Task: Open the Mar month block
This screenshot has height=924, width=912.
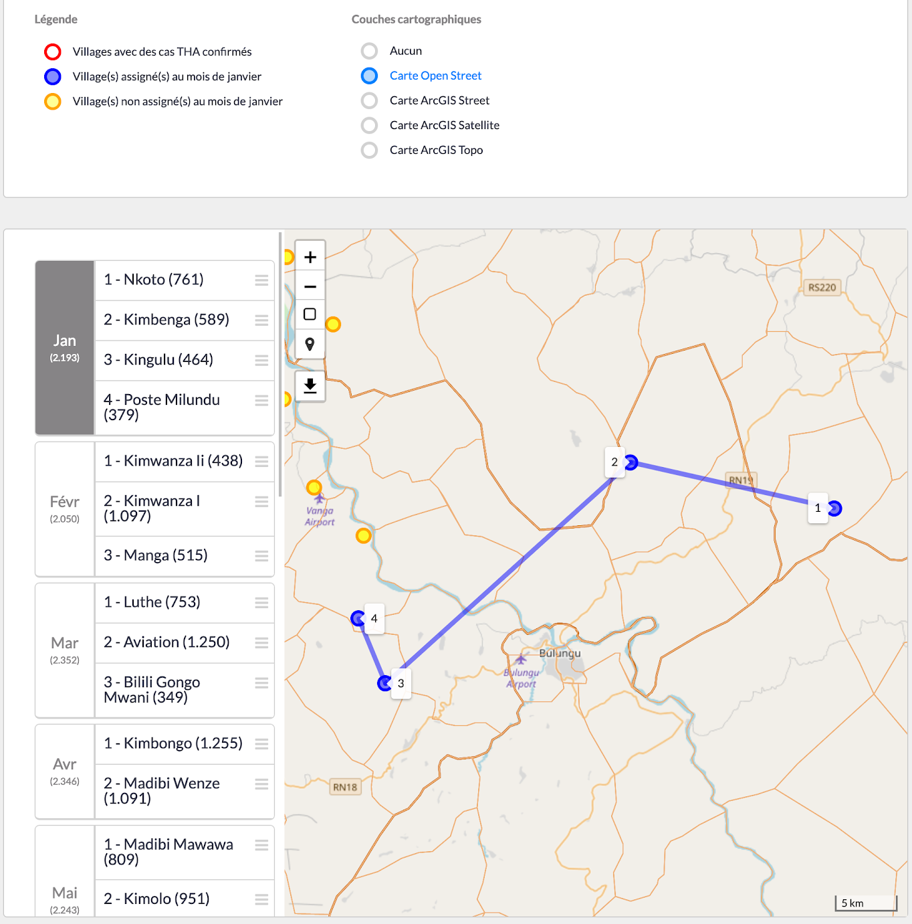Action: pos(65,650)
